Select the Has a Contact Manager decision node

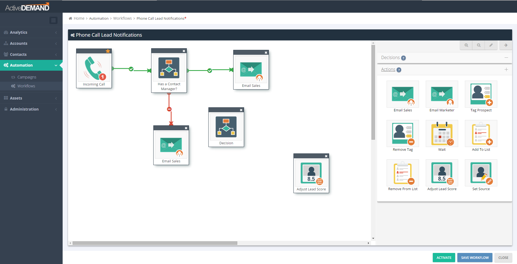pyautogui.click(x=169, y=71)
